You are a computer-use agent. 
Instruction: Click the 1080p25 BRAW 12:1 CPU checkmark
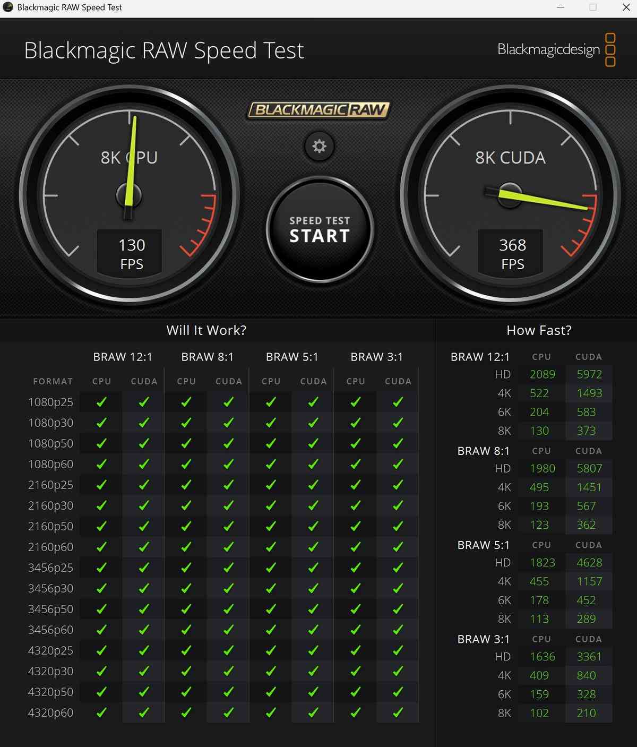[x=101, y=402]
